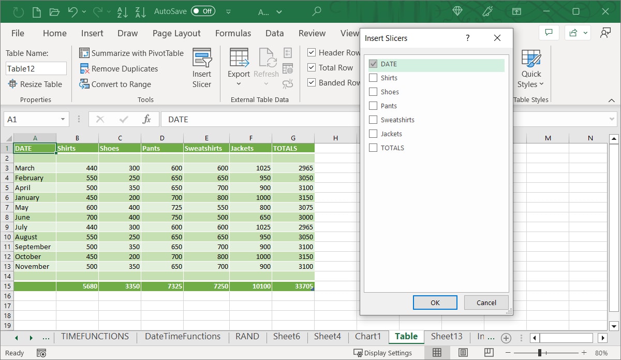This screenshot has height=360, width=621.
Task: Toggle the Total Row checkbox
Action: [x=312, y=67]
